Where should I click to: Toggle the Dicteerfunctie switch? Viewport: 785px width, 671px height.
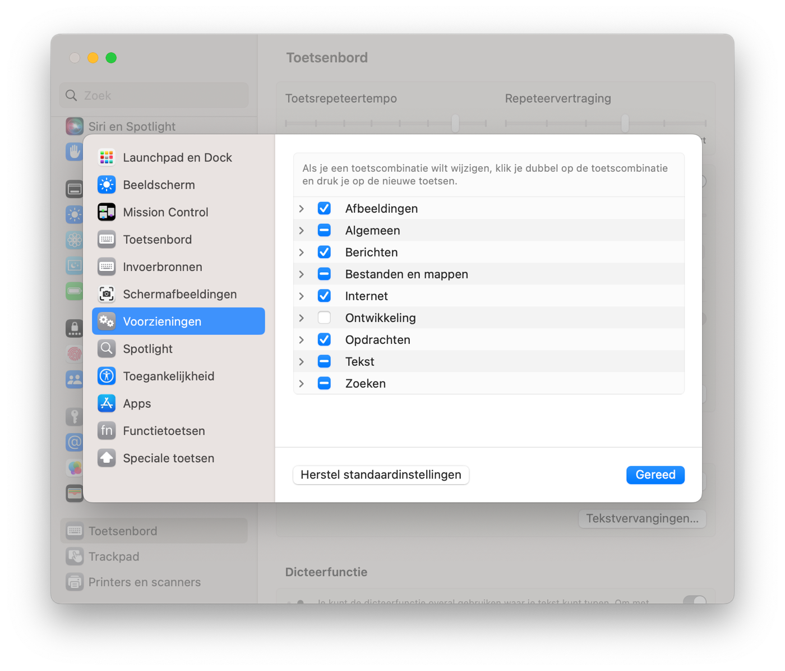pyautogui.click(x=694, y=600)
